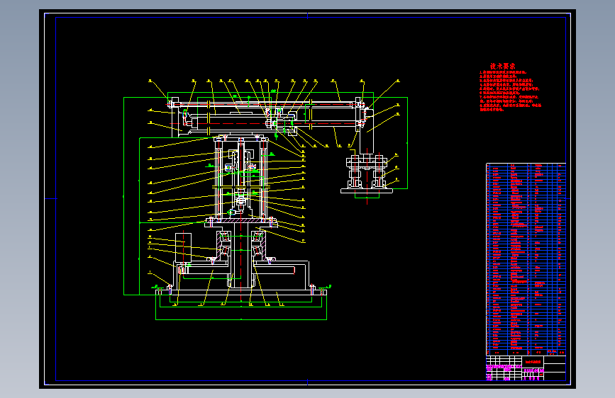This screenshot has height=398, width=615.
Task: Select the gripper assembly under the arm's right end
Action: tap(366, 174)
